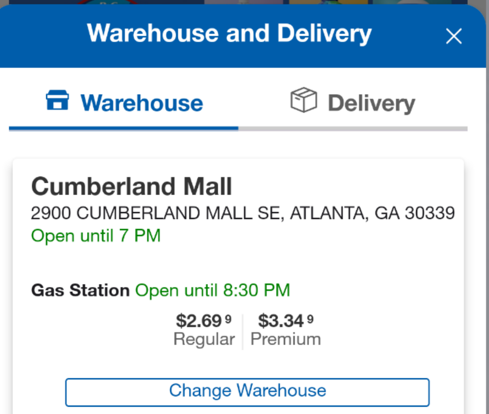Click the bold Gas Station label
Viewport: 489px width, 414px height.
(x=80, y=290)
